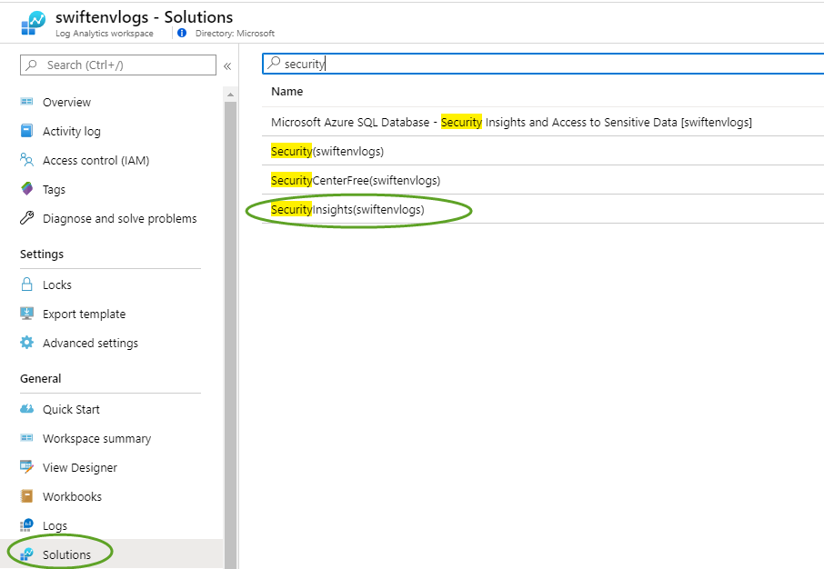Click the Workbooks notebook icon
Image resolution: width=824 pixels, height=569 pixels.
tap(26, 496)
